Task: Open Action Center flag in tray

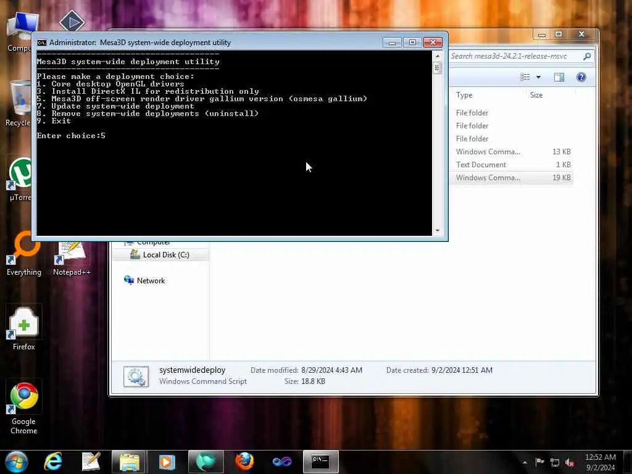Action: point(539,462)
